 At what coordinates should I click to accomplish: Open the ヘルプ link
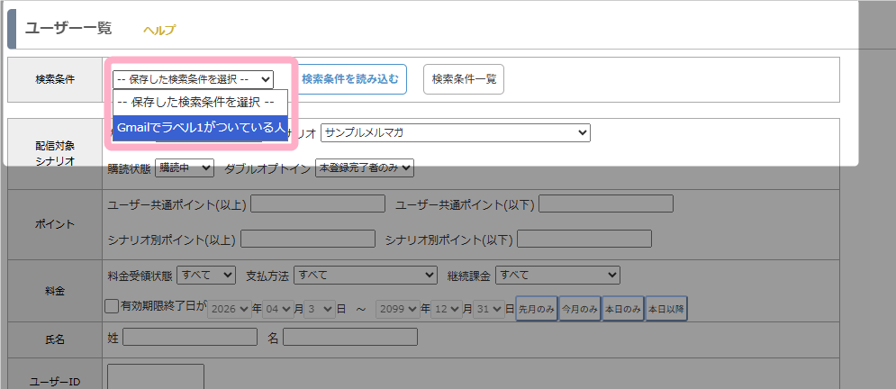159,30
